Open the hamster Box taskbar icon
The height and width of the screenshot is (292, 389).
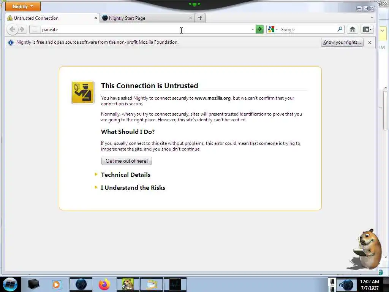click(x=128, y=284)
